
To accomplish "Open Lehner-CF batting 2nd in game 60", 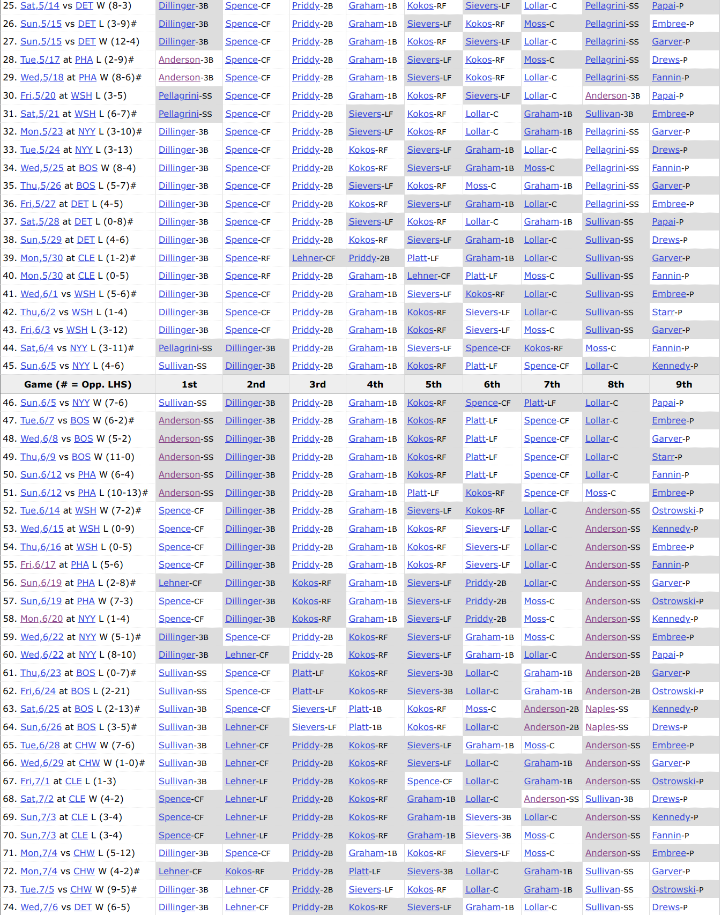I will pos(241,655).
